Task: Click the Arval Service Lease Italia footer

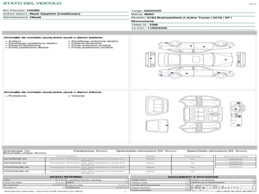Action: (x=43, y=191)
